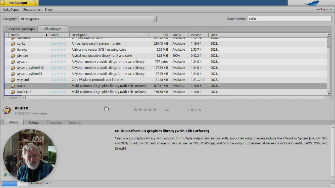Viewport: 335px width, 188px height.
Task: Click the 100% status of pixman
Action: tap(176, 56)
